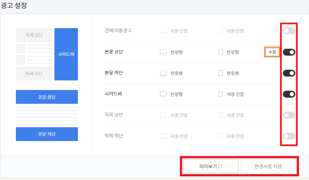Click mobile icon in 본문 하단 row
Screen dimensions: 309x180
point(221,73)
